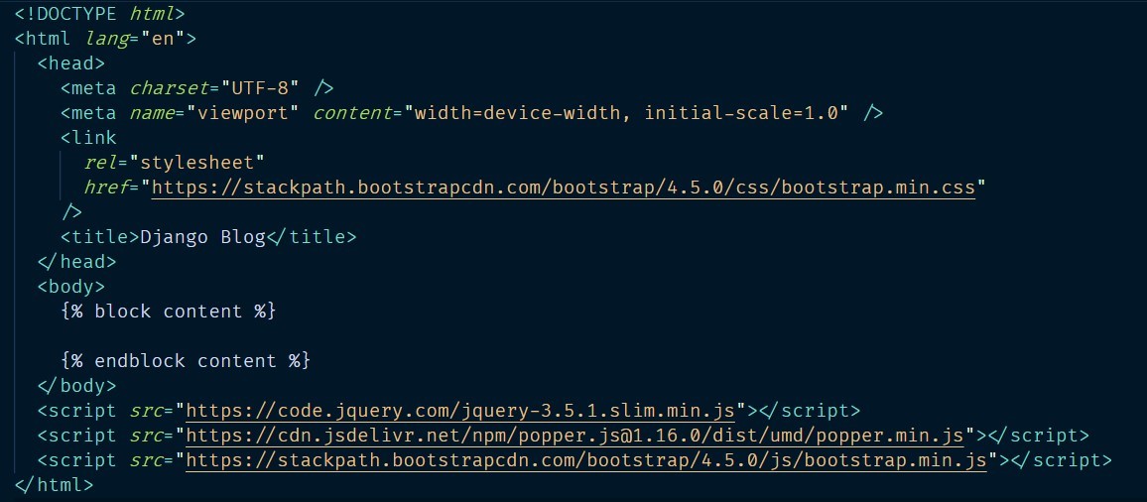This screenshot has height=502, width=1147.
Task: Click the Django Blog title text
Action: coord(201,237)
